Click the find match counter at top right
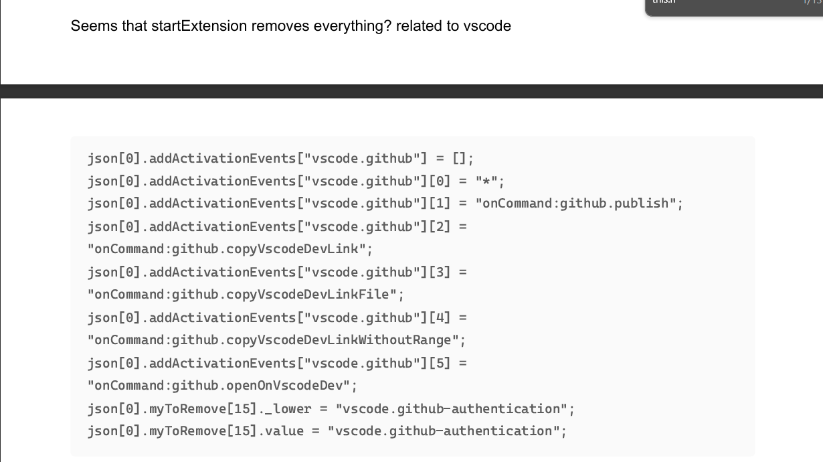The image size is (823, 462). click(x=810, y=3)
